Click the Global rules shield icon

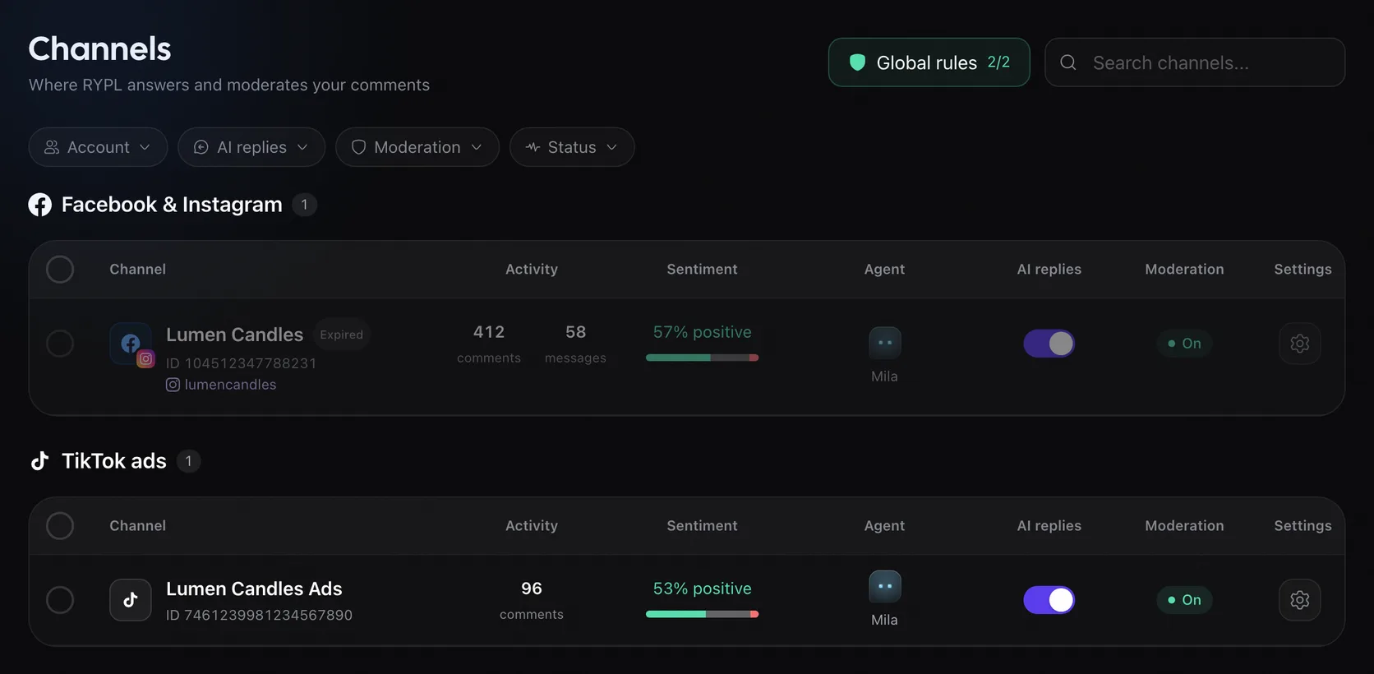tap(857, 62)
